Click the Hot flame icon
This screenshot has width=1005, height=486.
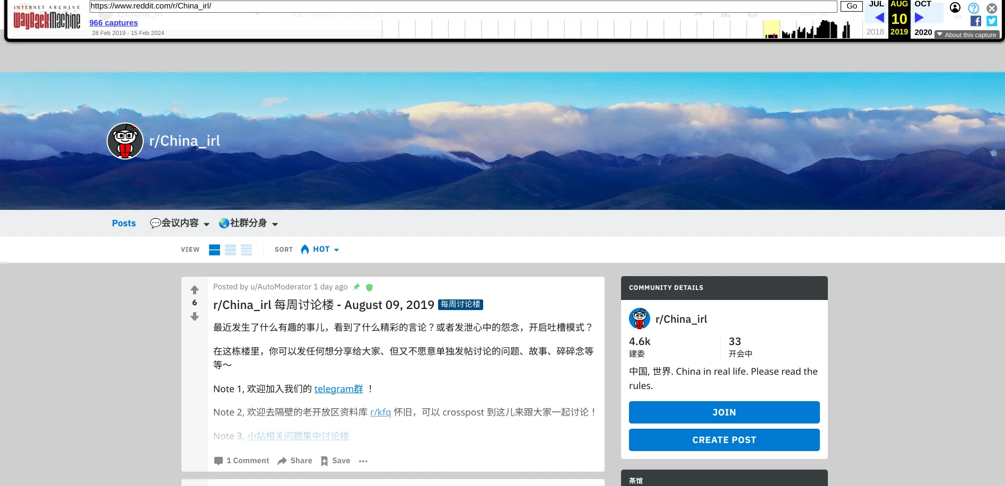pyautogui.click(x=305, y=250)
